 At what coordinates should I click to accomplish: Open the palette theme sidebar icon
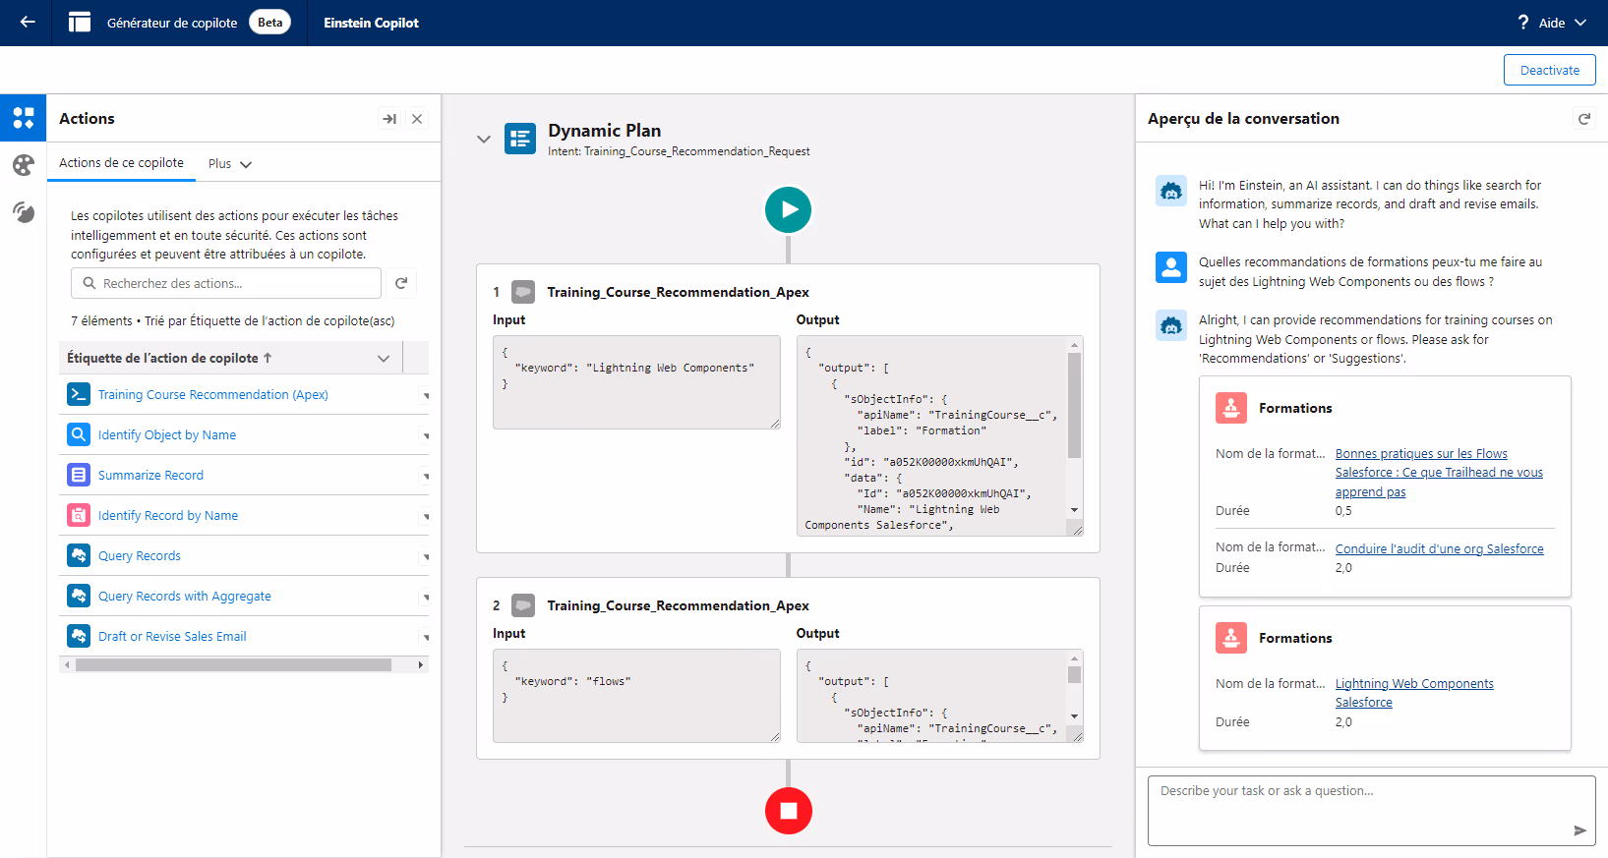click(24, 165)
